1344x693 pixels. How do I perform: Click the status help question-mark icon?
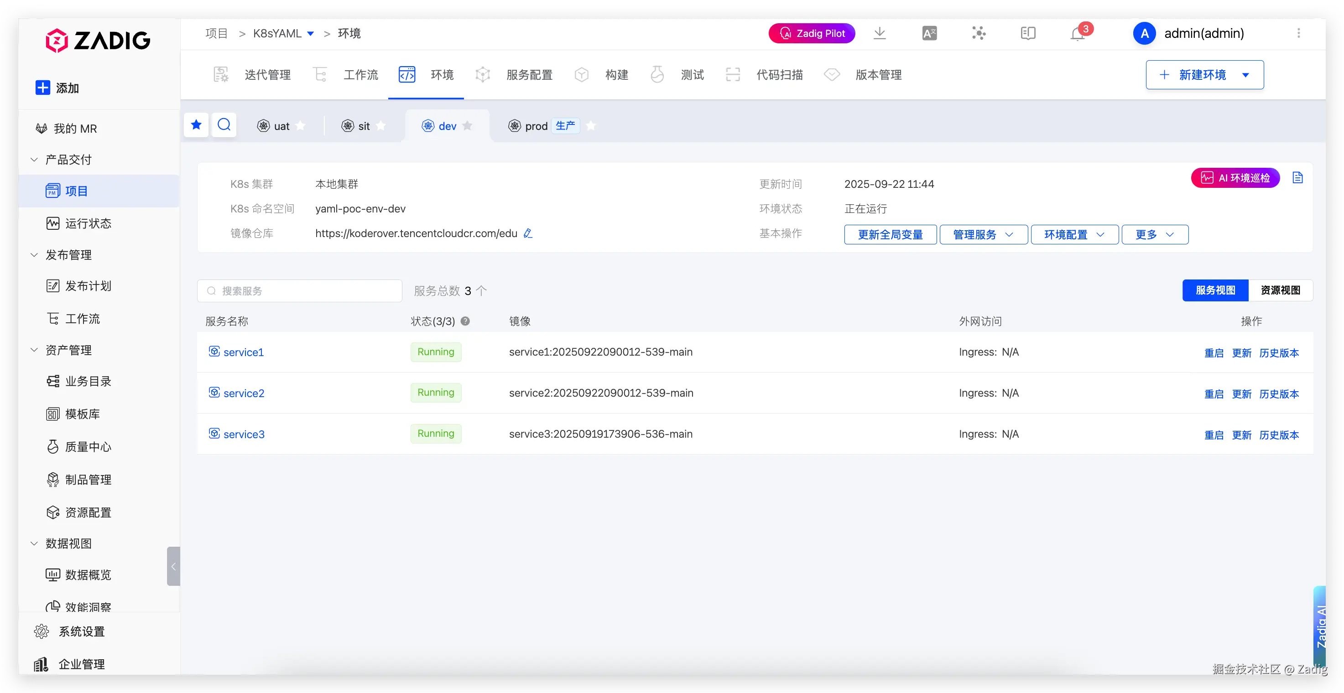[x=465, y=321]
